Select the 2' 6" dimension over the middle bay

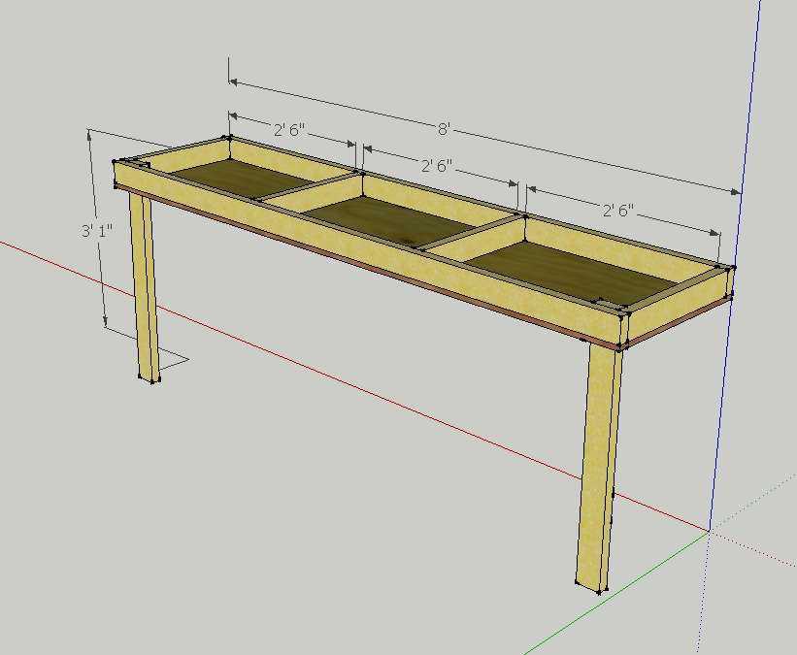[437, 166]
